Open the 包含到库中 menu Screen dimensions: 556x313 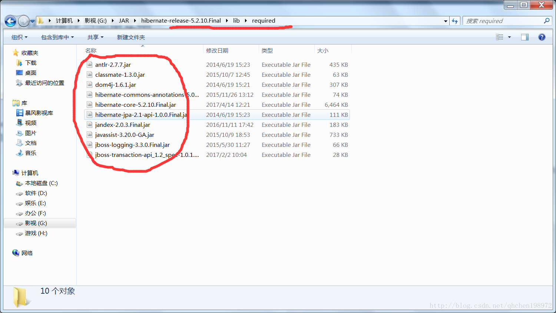coord(57,37)
